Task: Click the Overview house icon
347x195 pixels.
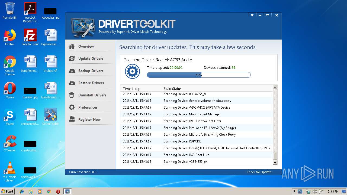Action: coord(72,46)
